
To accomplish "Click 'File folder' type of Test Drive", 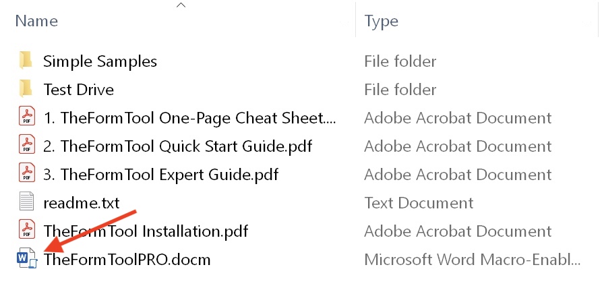I will [x=400, y=90].
